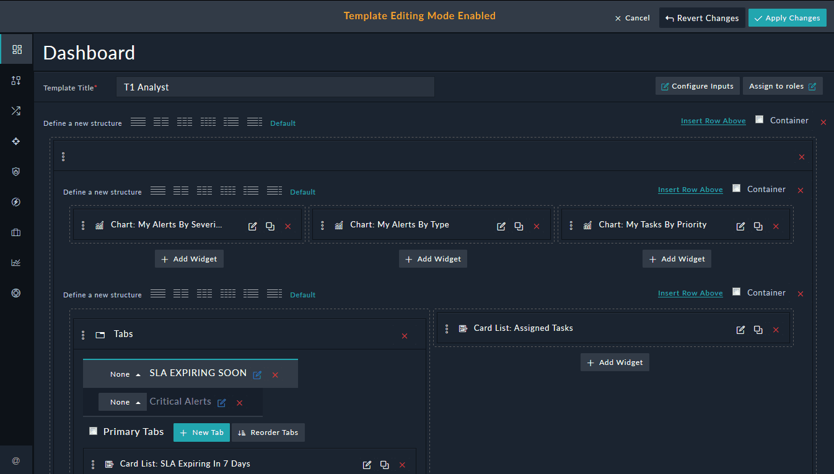Select the SLA EXPIRING SOON tab
834x474 pixels.
[198, 373]
